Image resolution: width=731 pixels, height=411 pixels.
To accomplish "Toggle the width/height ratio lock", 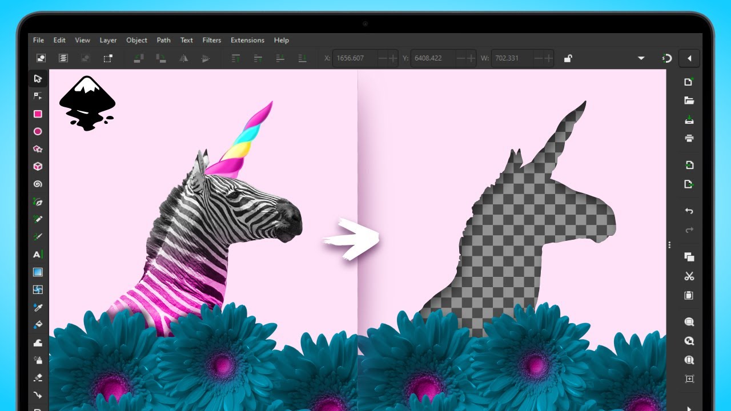I will coord(568,58).
